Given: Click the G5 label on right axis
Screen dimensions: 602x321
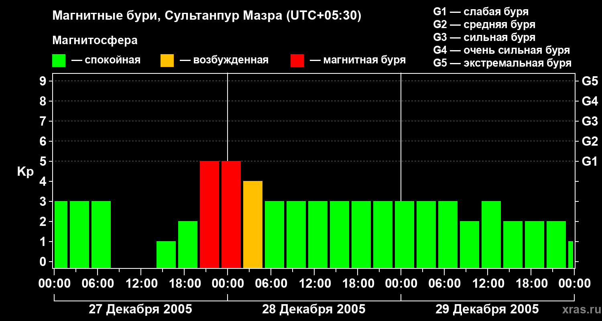Looking at the screenshot, I should pyautogui.click(x=590, y=81).
